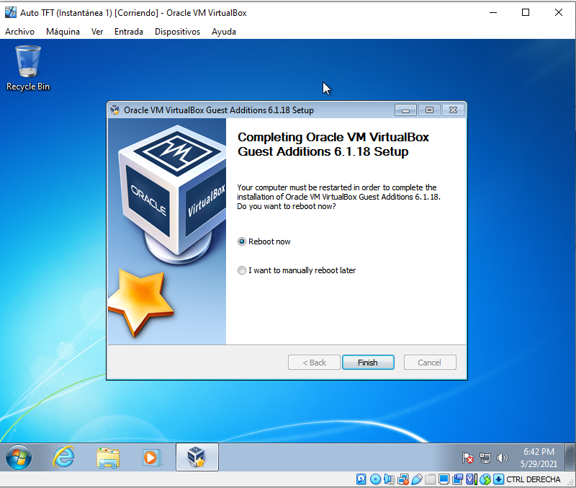Click VirtualBox installer taskbar button

pyautogui.click(x=197, y=457)
